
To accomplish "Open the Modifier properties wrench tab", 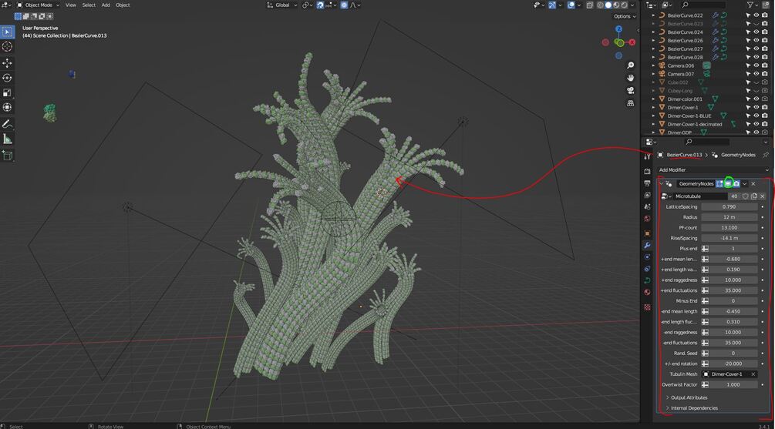I will click(647, 245).
